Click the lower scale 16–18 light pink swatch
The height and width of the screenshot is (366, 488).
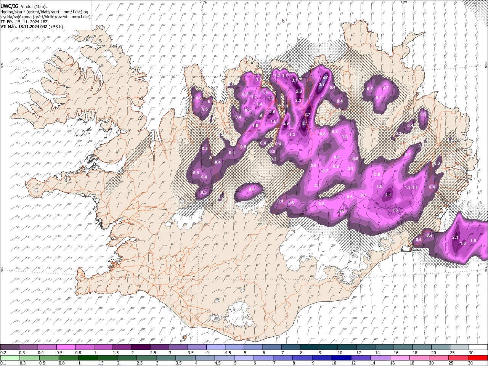coord(400,358)
